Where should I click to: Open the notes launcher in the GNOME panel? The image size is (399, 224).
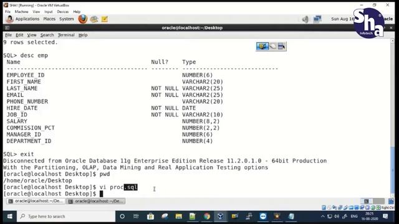pos(105,19)
